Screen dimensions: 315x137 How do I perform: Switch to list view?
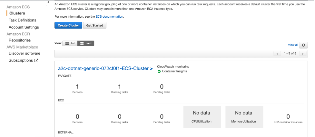coord(70,43)
